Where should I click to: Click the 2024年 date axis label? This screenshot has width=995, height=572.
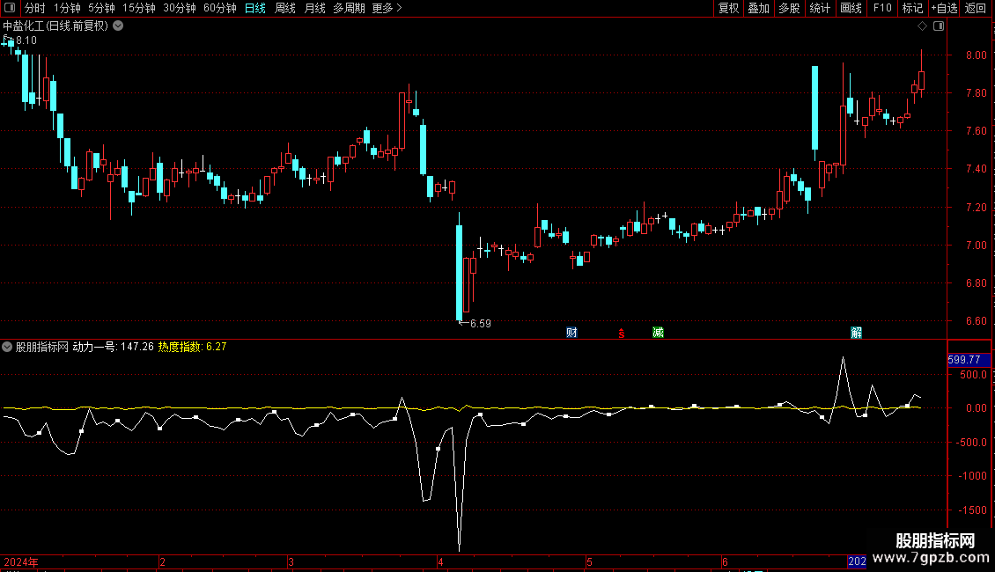[21, 561]
